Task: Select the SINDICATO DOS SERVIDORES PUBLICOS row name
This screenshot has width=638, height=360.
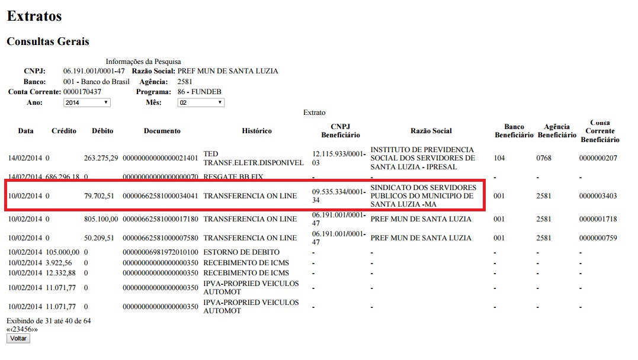Action: point(423,195)
